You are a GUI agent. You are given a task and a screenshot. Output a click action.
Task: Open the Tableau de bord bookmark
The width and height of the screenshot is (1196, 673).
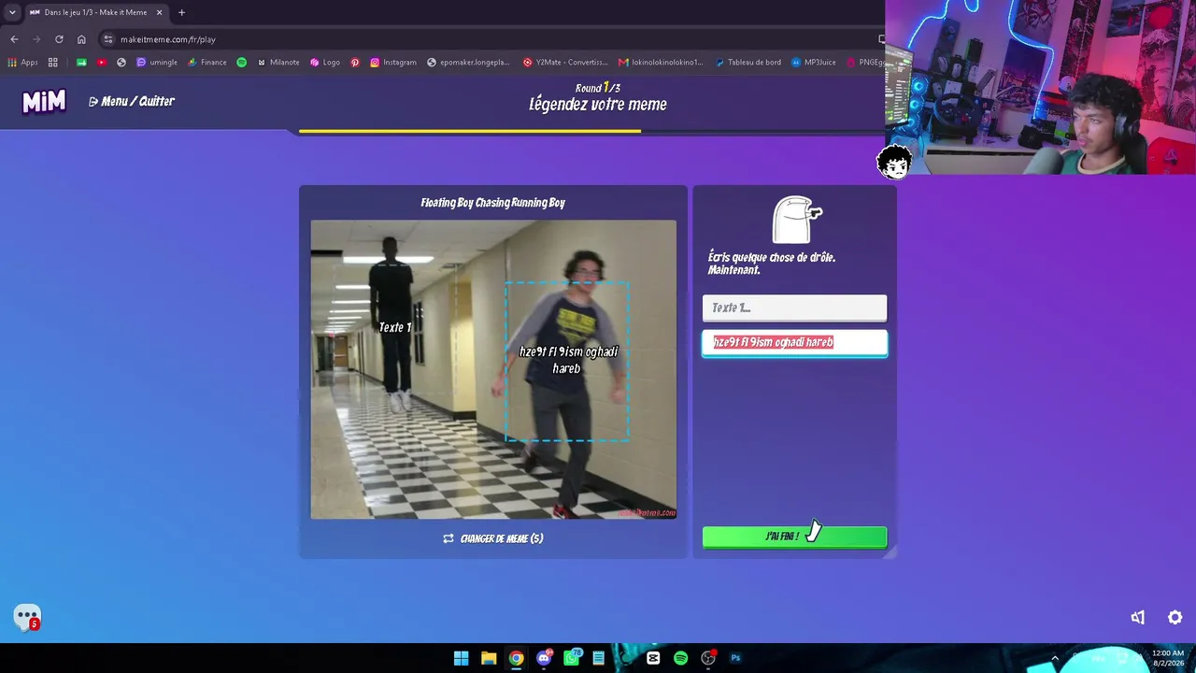(748, 63)
